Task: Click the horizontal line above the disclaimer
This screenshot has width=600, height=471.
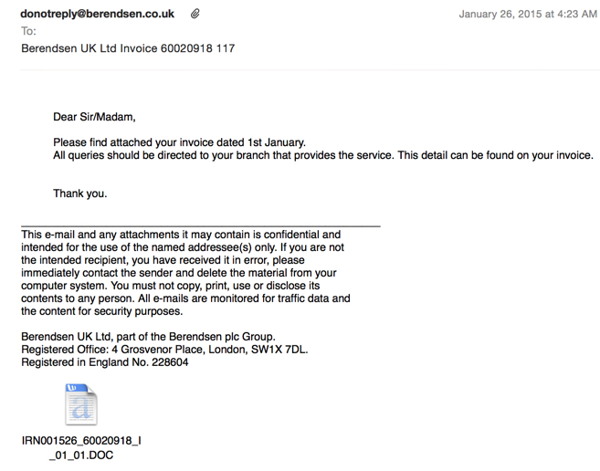Action: pyautogui.click(x=200, y=225)
